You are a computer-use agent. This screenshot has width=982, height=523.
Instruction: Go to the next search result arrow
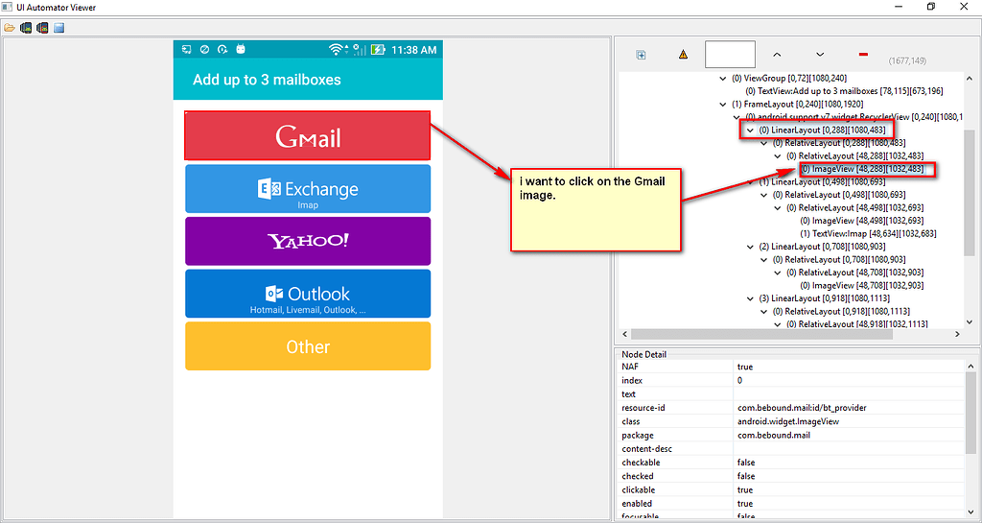tap(820, 55)
